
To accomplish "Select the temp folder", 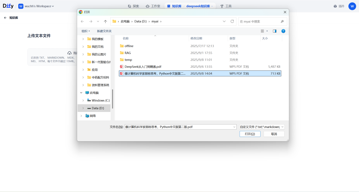I will pyautogui.click(x=200, y=60).
